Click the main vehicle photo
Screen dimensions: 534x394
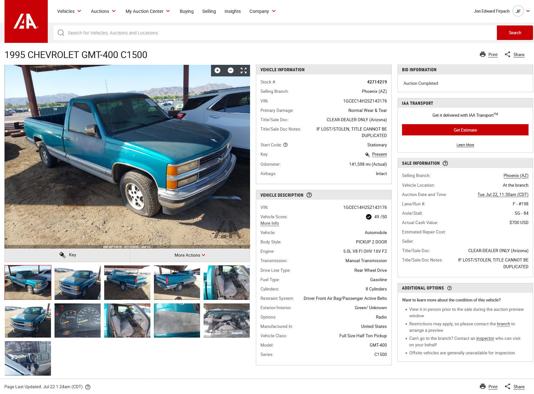tap(127, 157)
